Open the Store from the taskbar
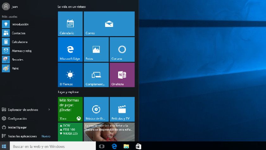Viewport: 266px width, 150px height. pos(138,146)
